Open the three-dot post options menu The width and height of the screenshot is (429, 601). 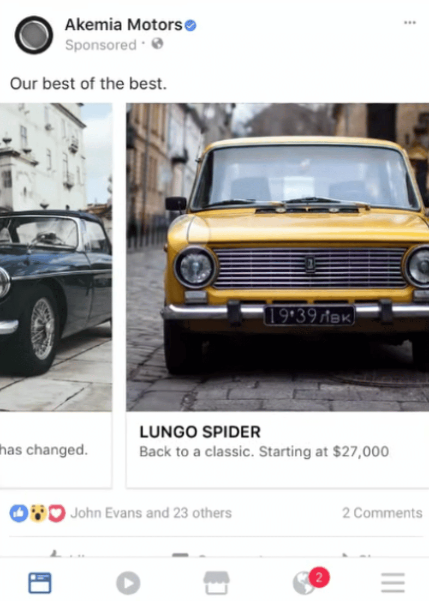pyautogui.click(x=410, y=23)
